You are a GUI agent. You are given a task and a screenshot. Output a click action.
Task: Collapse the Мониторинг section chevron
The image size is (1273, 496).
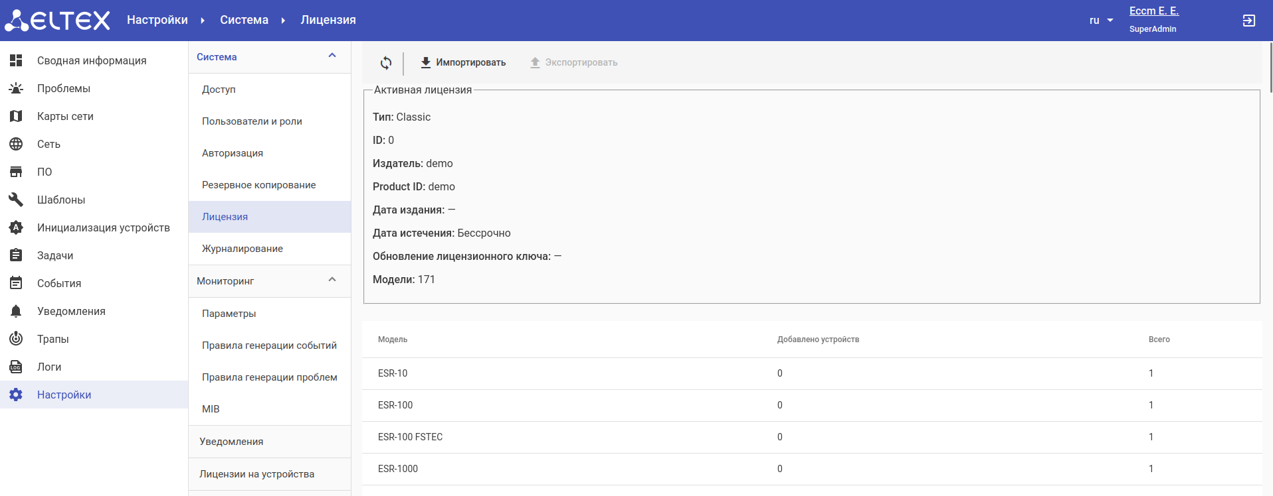pos(332,280)
